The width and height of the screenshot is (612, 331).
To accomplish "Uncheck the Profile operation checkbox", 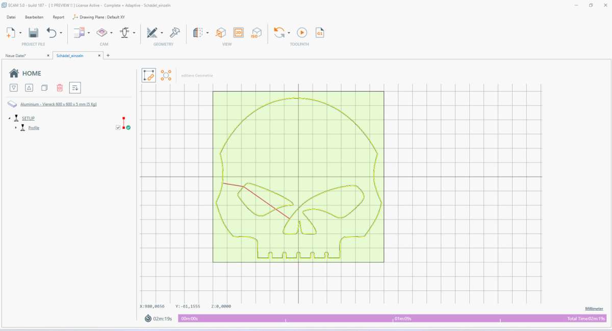I will (118, 128).
